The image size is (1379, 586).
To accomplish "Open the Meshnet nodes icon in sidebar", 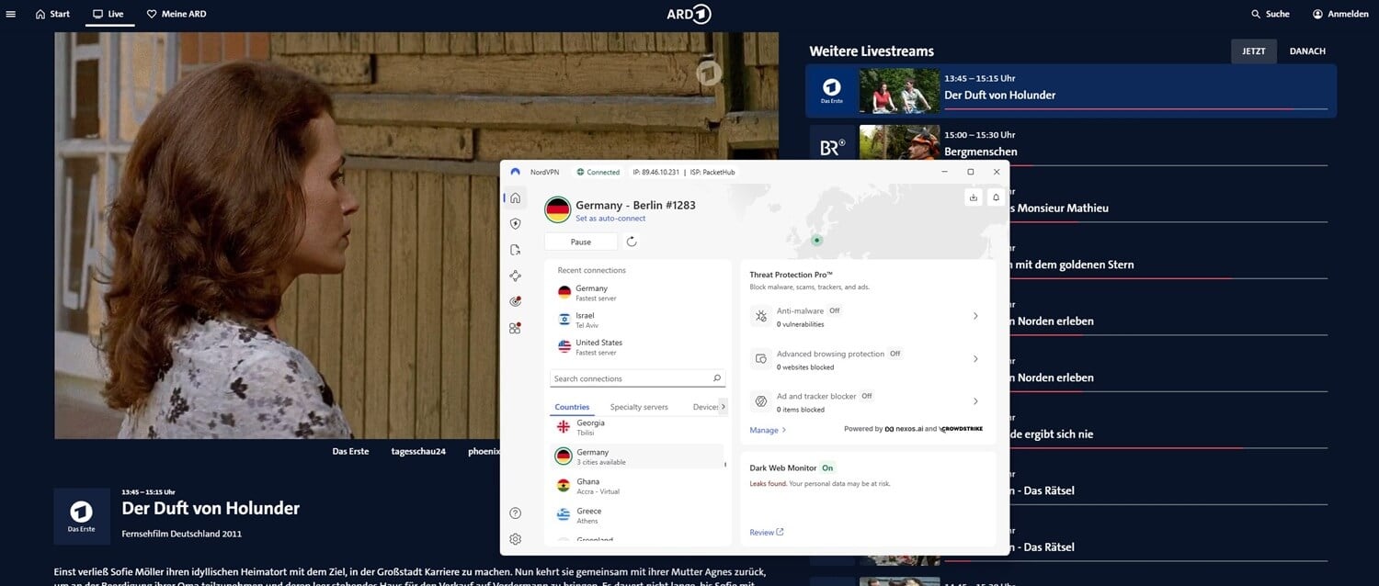I will (515, 276).
